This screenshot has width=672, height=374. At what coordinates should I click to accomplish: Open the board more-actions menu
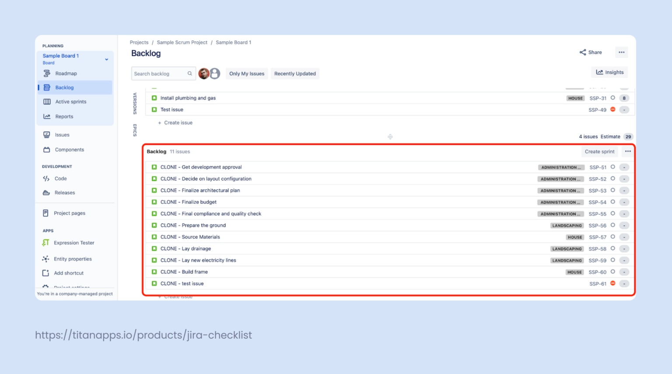[x=622, y=52]
